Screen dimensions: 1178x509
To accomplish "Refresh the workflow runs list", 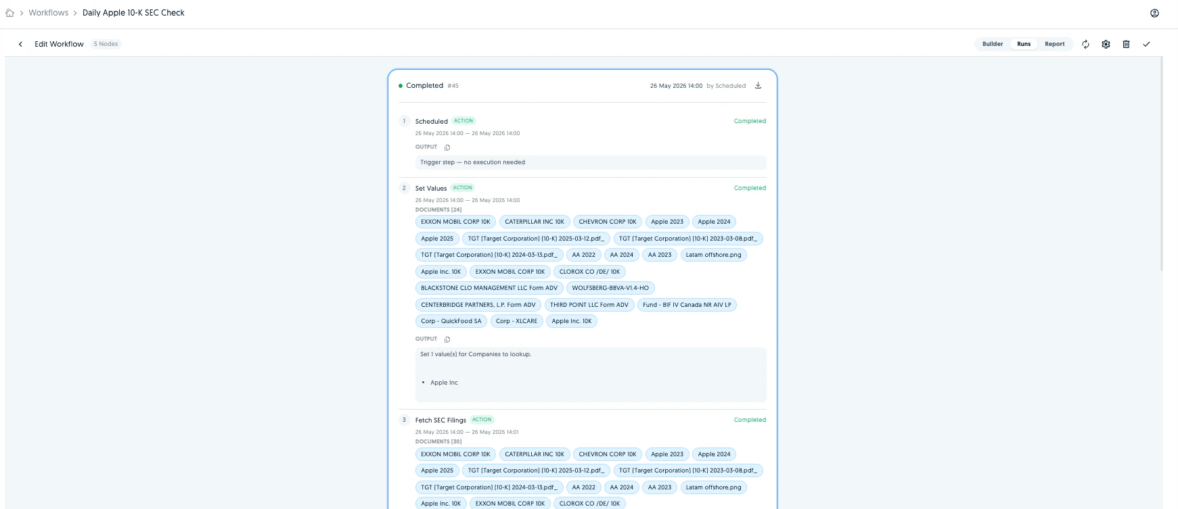I will [x=1085, y=44].
